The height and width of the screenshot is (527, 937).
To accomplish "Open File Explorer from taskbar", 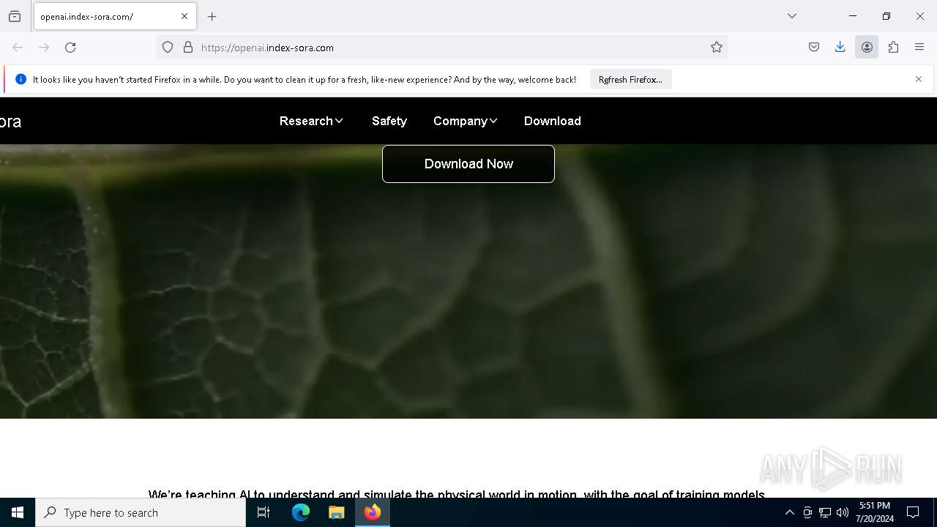I will (337, 512).
